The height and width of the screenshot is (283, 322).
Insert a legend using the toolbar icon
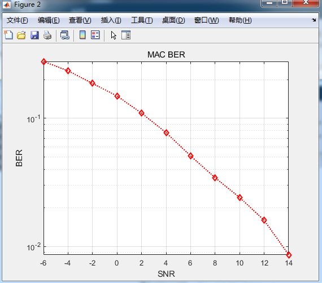pyautogui.click(x=95, y=35)
